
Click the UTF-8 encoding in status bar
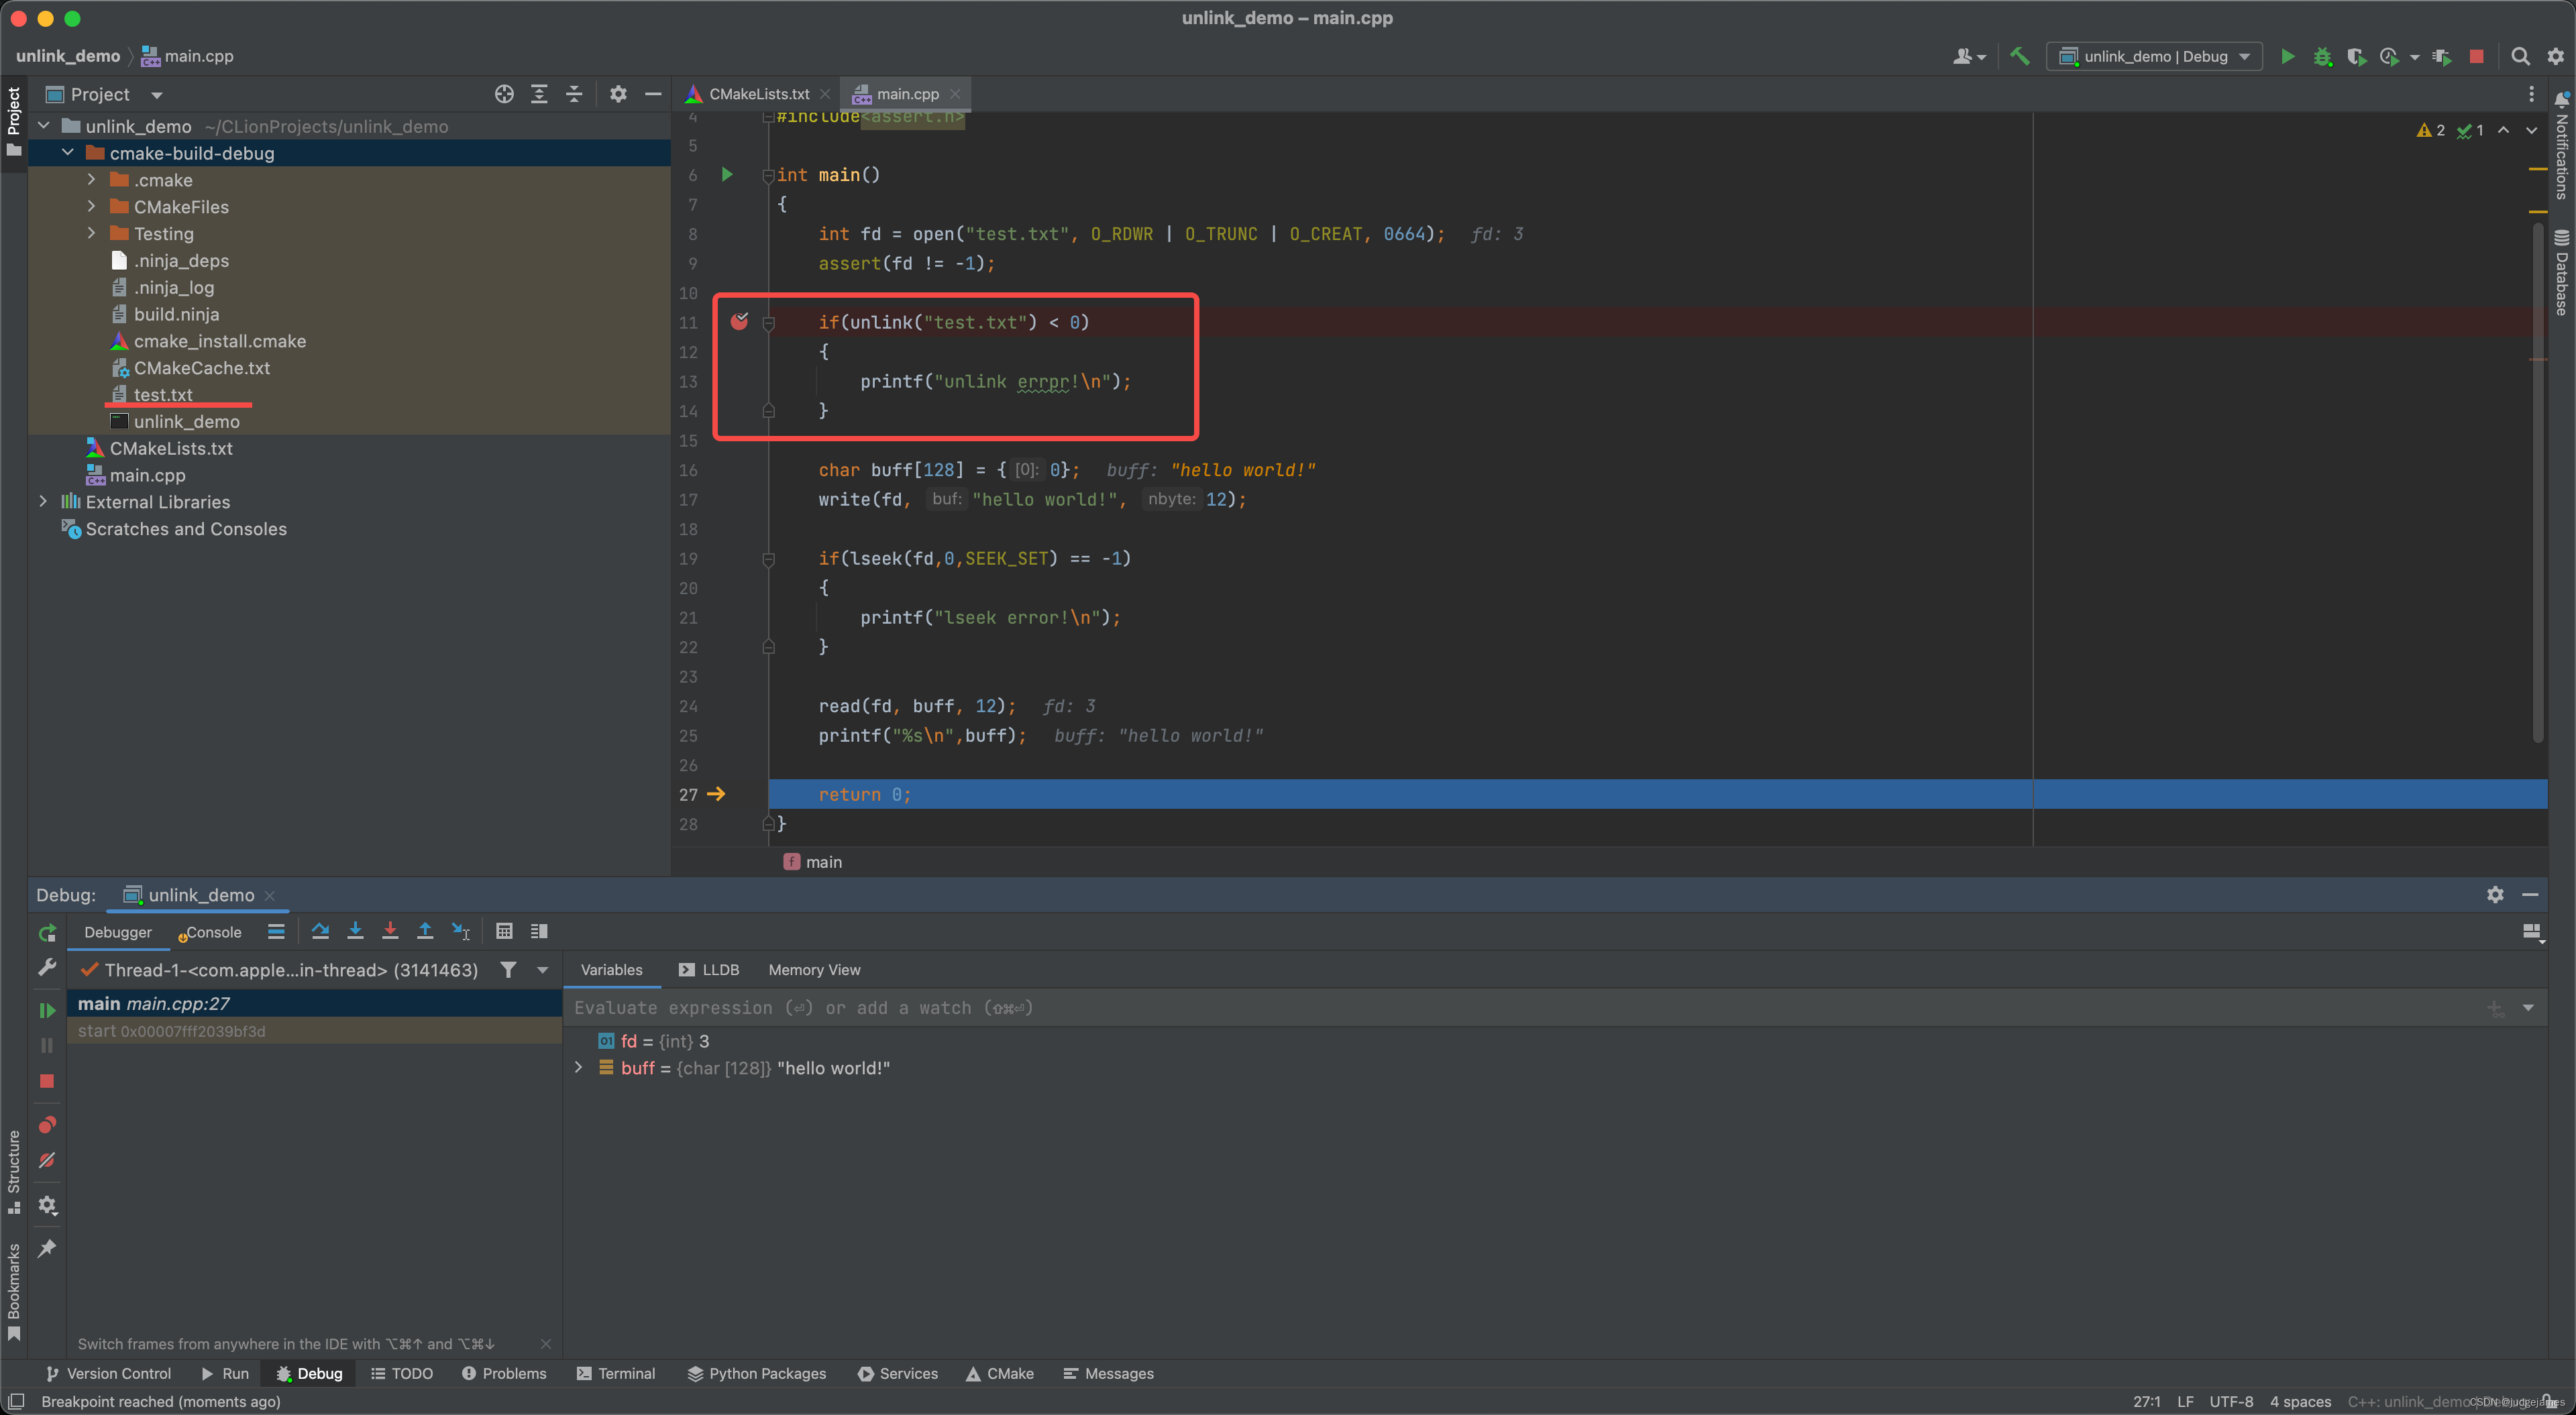pos(2231,1401)
